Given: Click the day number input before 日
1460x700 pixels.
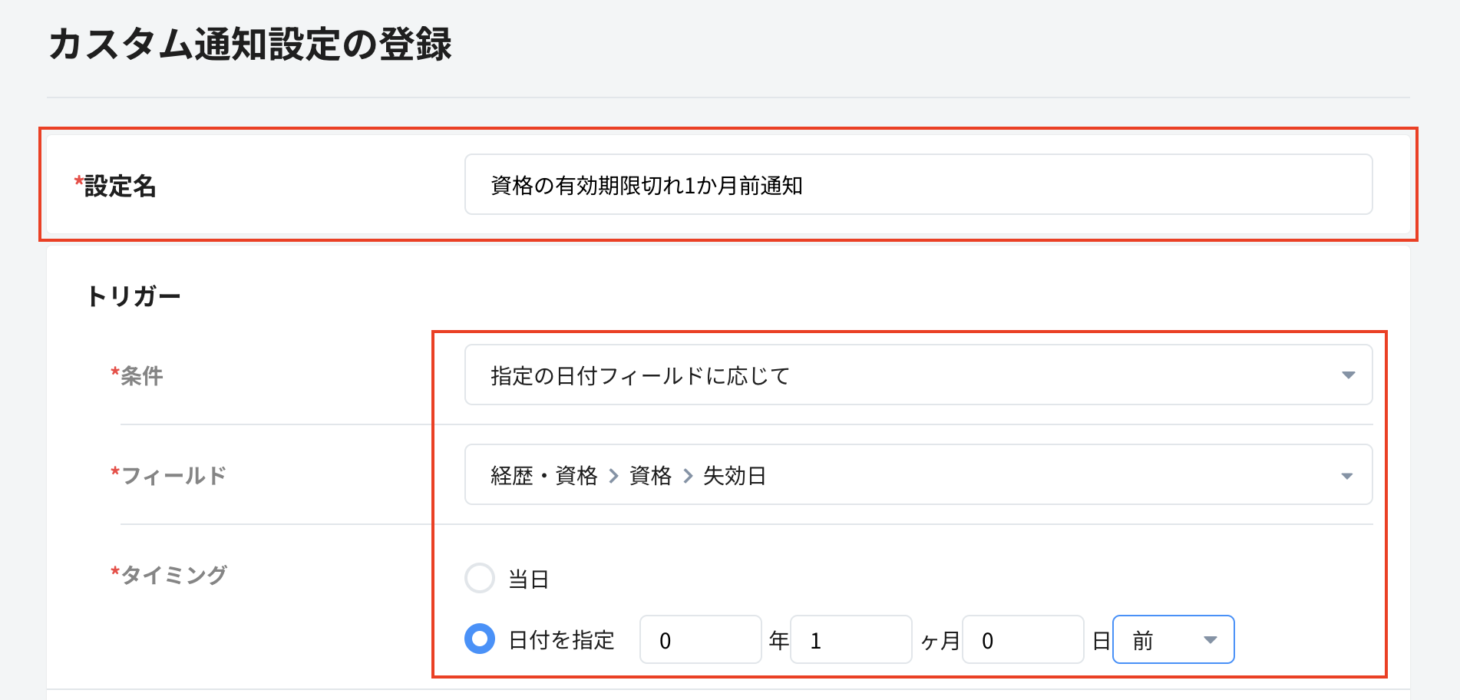Looking at the screenshot, I should [x=1022, y=639].
